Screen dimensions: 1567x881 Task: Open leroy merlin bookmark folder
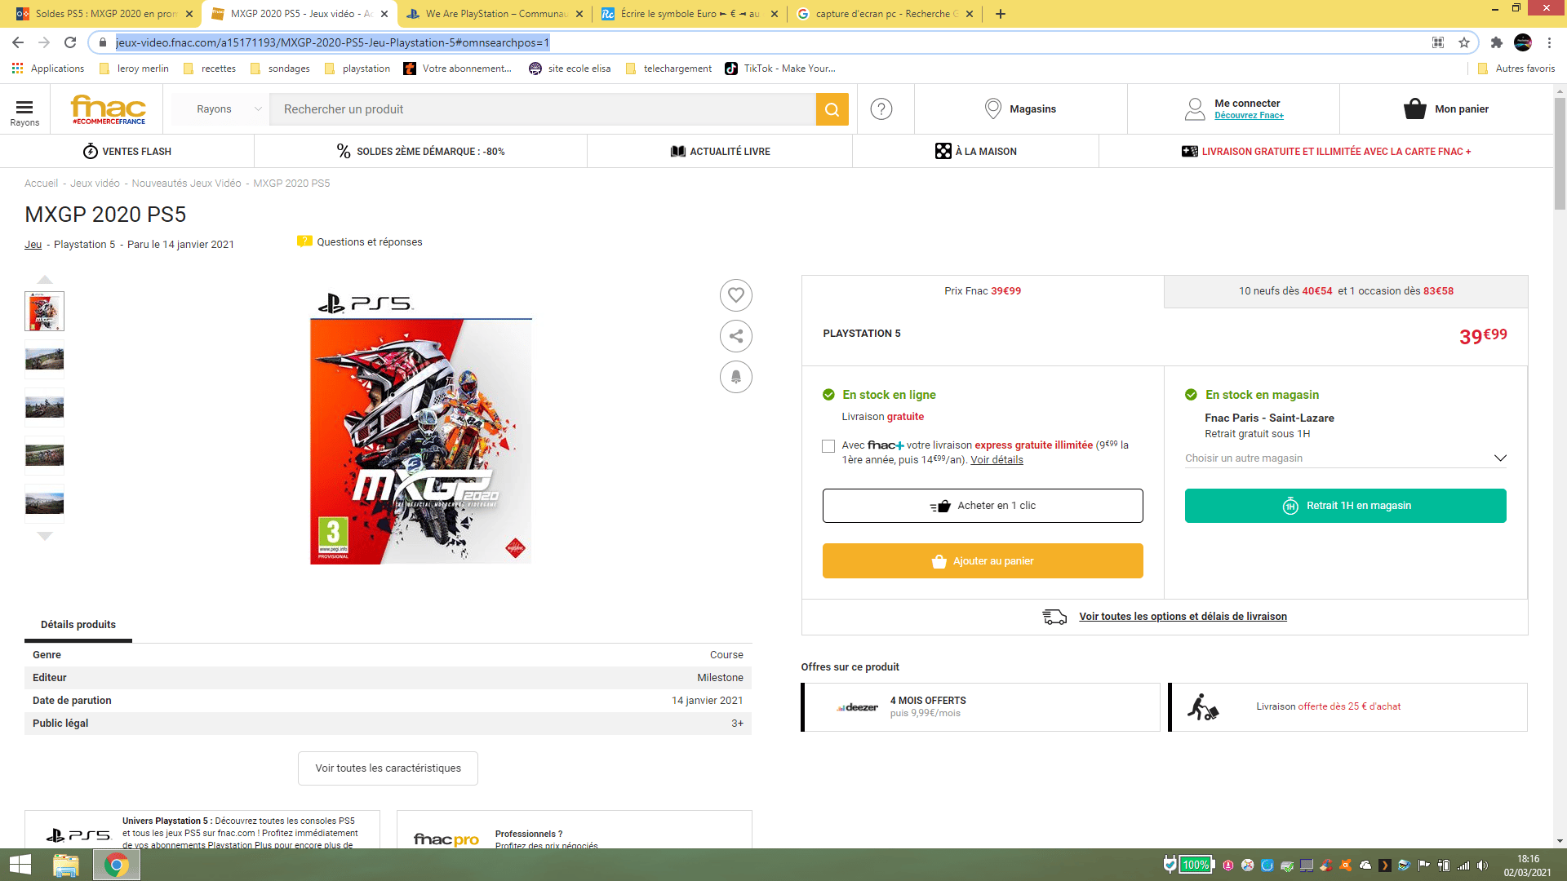tap(134, 69)
